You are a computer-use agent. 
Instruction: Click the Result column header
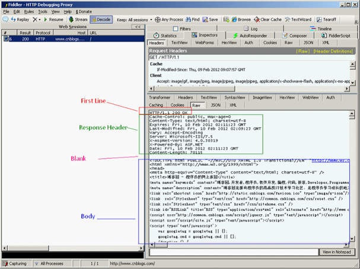pyautogui.click(x=26, y=33)
